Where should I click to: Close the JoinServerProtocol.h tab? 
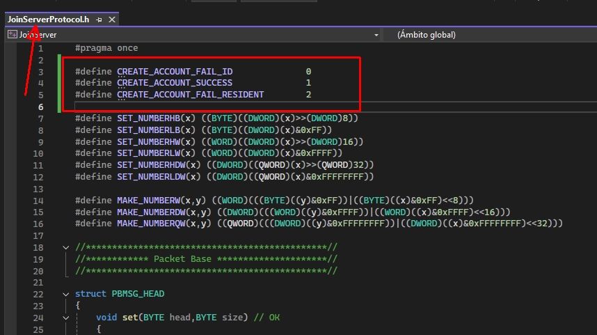coord(112,20)
